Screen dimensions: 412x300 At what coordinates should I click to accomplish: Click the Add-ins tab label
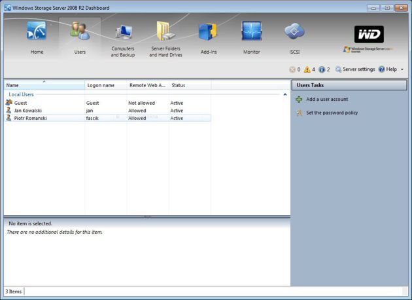(x=209, y=52)
